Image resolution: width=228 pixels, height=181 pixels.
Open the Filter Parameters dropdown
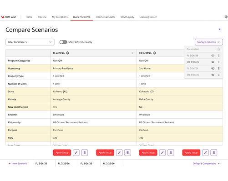pyautogui.click(x=30, y=42)
